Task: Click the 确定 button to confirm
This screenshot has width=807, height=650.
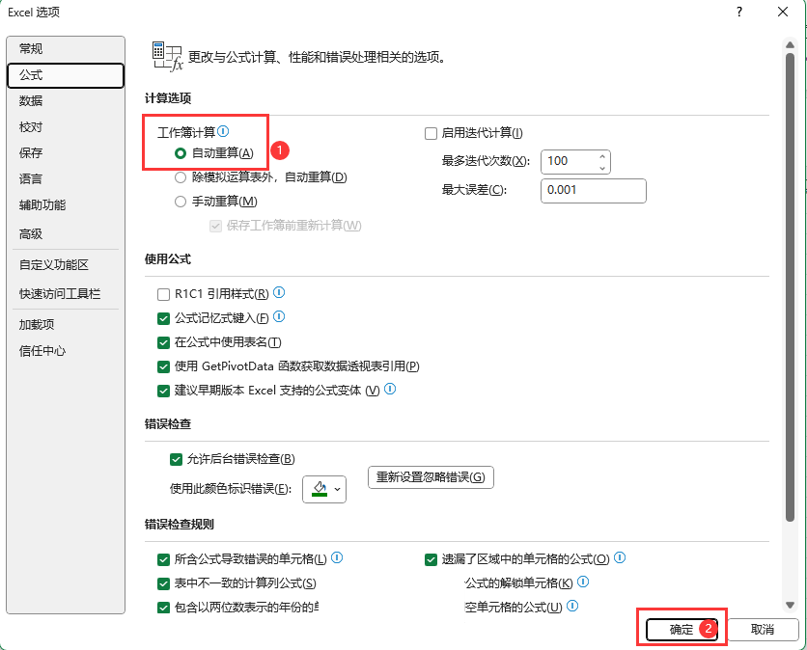Action: (681, 629)
